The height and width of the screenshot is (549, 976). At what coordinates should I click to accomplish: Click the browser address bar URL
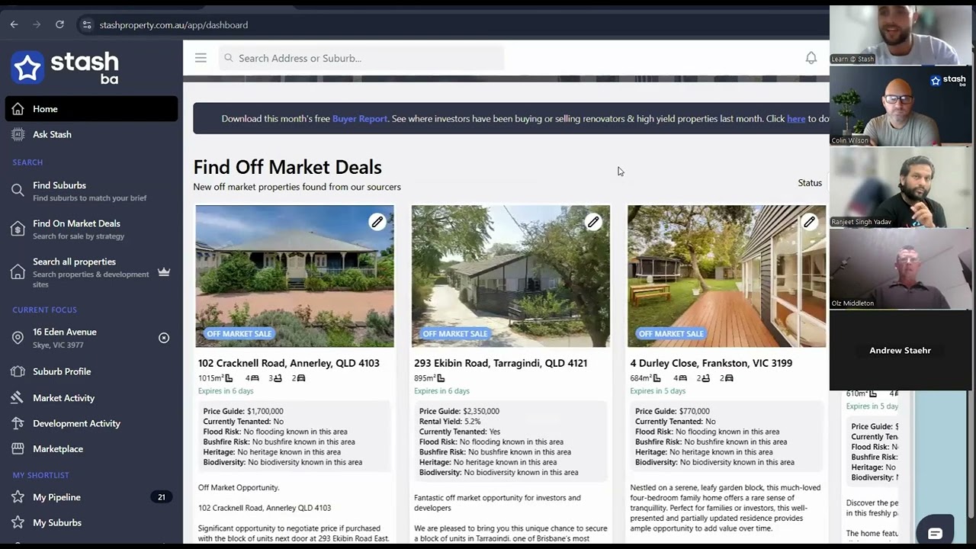coord(174,24)
